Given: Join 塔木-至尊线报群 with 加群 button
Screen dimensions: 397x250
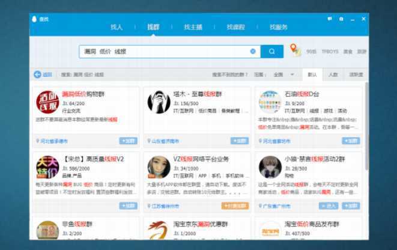Looking at the screenshot, I should click(x=240, y=141).
